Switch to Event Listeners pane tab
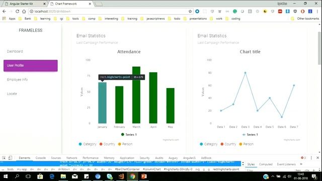The width and height of the screenshot is (322, 181). 286,164
